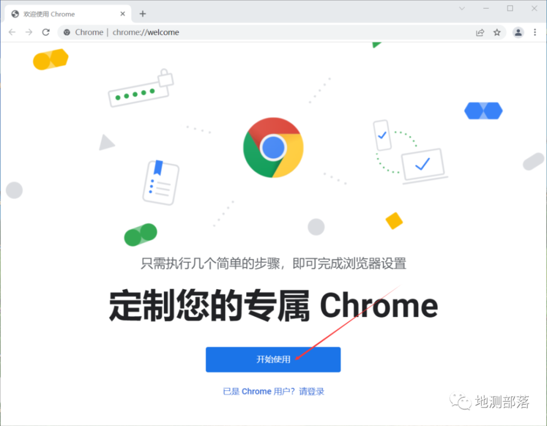Open the Chrome three-dot menu
The width and height of the screenshot is (547, 426).
point(535,32)
